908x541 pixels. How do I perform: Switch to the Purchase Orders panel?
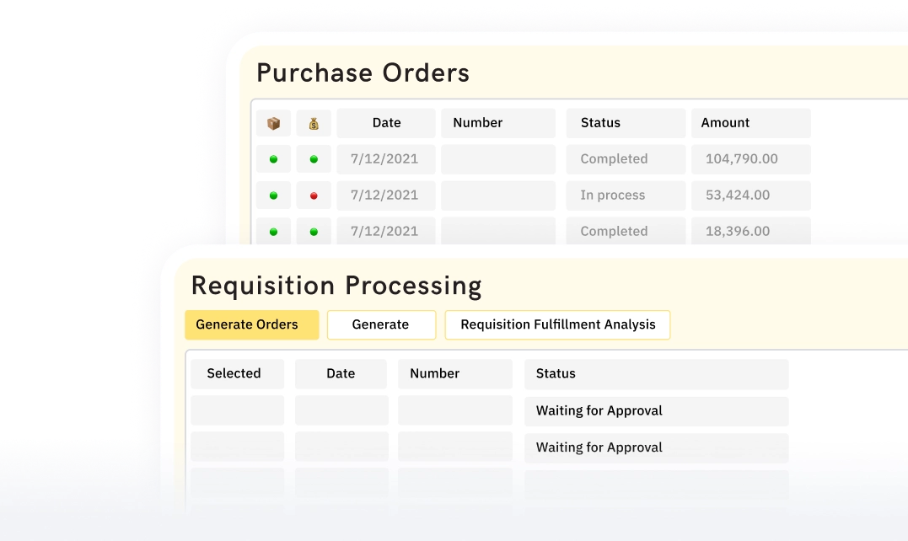pos(363,72)
